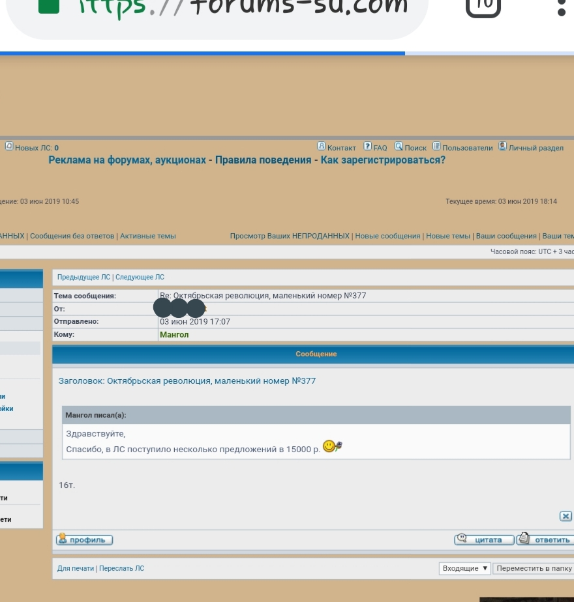Go to Следующее ЛС message
This screenshot has width=574, height=602.
point(140,277)
